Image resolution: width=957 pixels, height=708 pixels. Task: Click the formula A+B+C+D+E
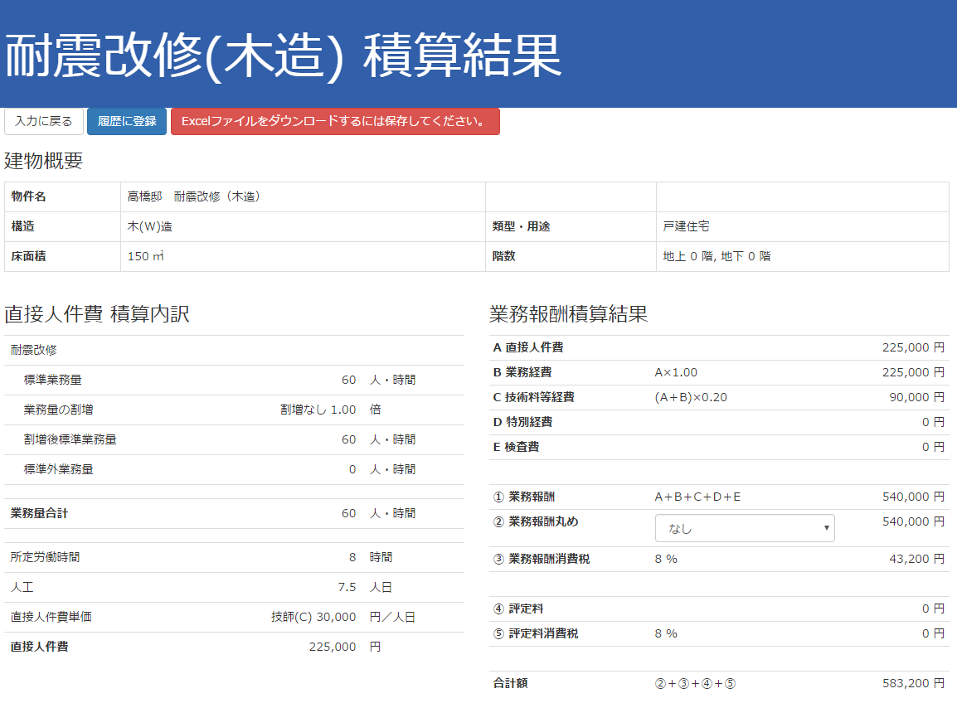(x=697, y=497)
